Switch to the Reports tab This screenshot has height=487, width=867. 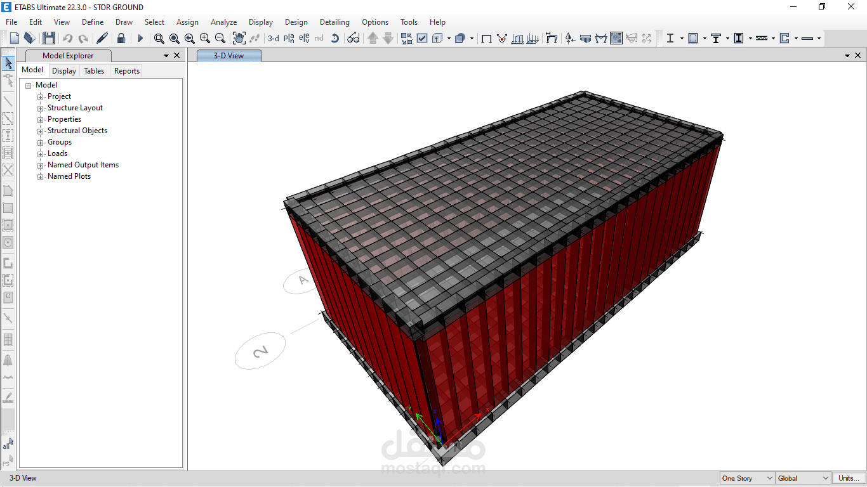point(127,71)
